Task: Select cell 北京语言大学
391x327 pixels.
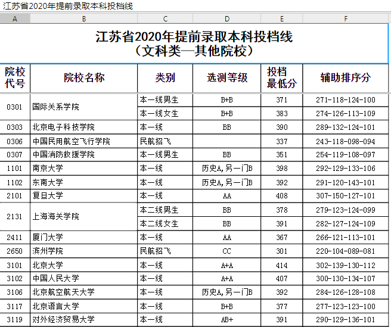Action: point(84,306)
